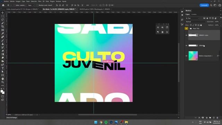This screenshot has width=222, height=125.
Task: Switch to the Canales panel tab
Action: [x=194, y=14]
